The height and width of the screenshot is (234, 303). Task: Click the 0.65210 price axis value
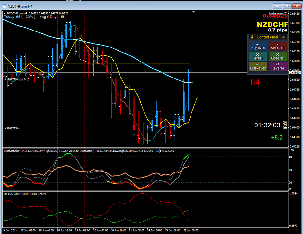[x=295, y=42]
